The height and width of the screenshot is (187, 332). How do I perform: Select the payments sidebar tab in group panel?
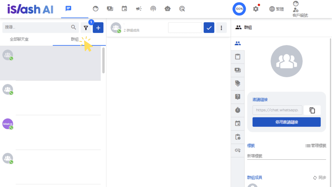tap(238, 70)
